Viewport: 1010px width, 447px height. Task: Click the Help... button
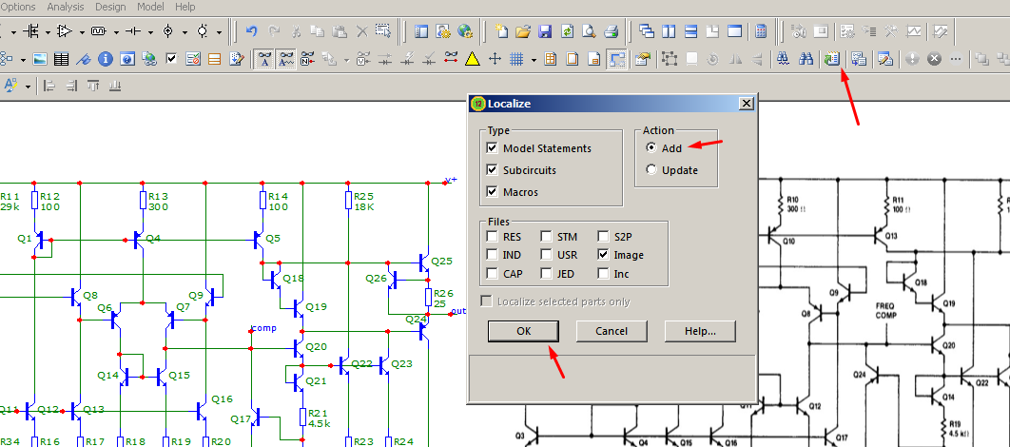click(x=700, y=331)
